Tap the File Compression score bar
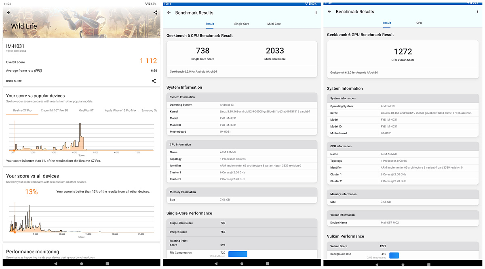The height and width of the screenshot is (269, 485). point(238,254)
